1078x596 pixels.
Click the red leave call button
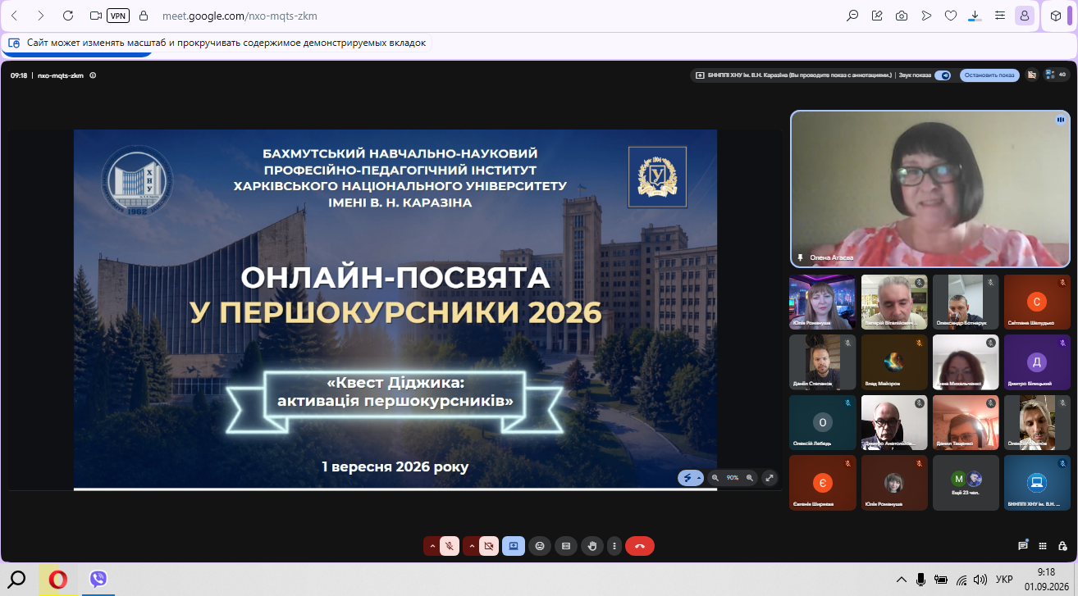coord(640,545)
